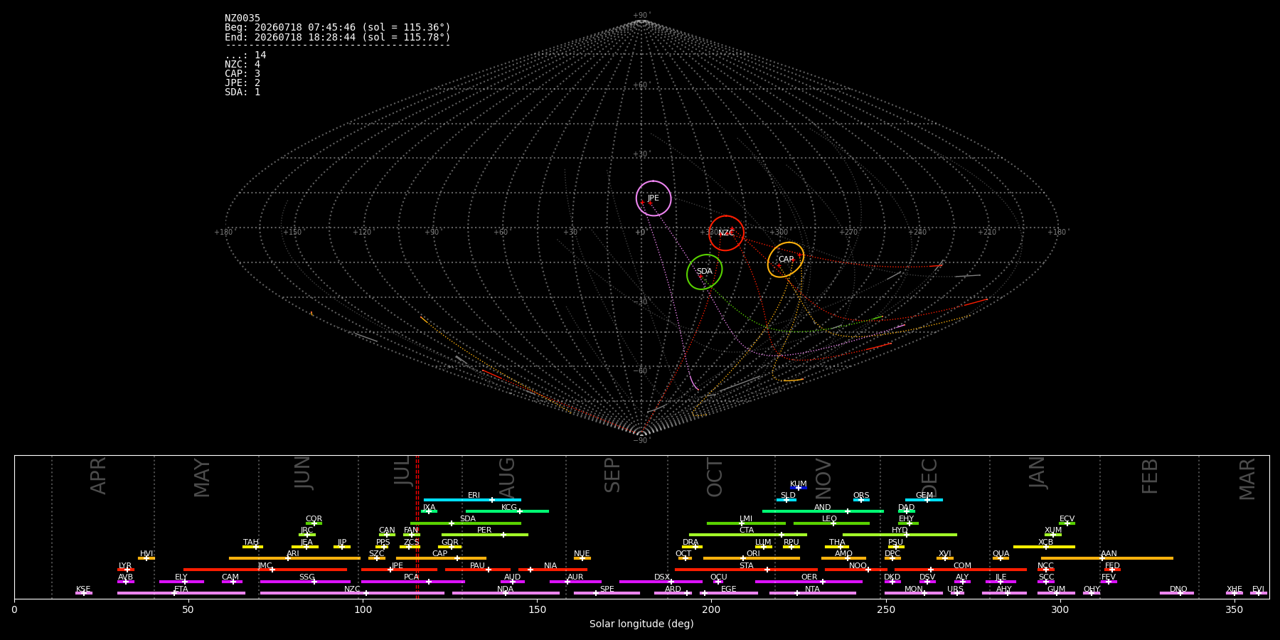
Task: Click the pink JPE radiant circle on sky map
Action: [x=654, y=198]
